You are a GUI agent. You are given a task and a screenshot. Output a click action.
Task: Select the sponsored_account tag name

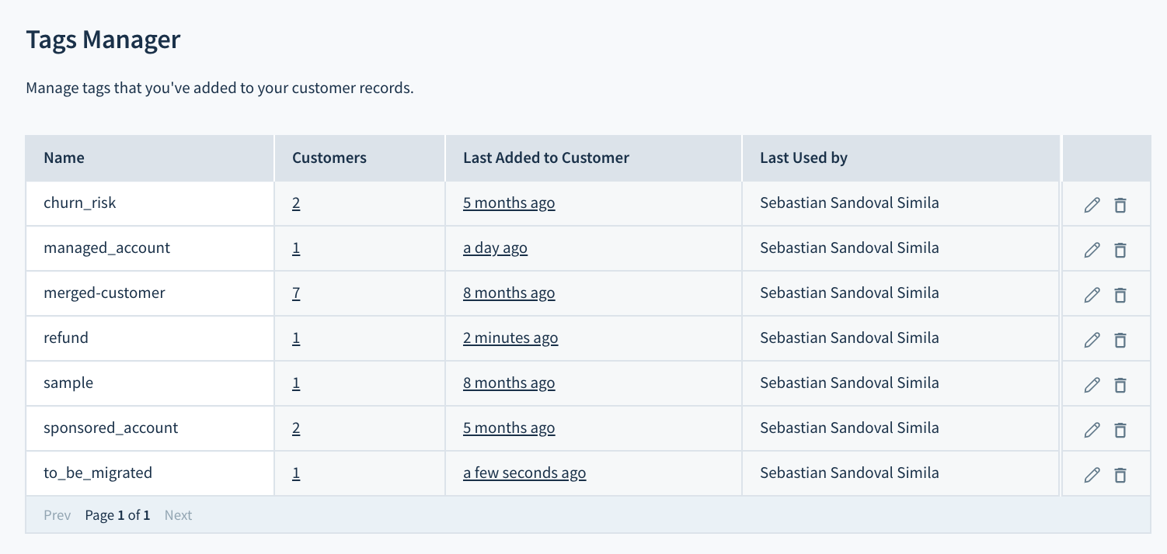pos(111,428)
